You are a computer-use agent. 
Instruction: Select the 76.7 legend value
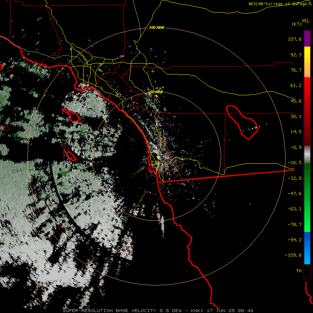[x=296, y=70]
